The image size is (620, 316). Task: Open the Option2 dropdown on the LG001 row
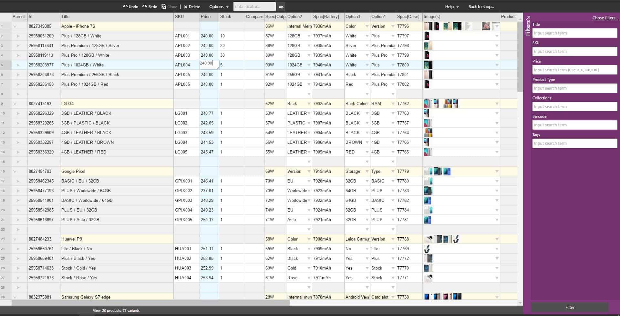(308, 113)
